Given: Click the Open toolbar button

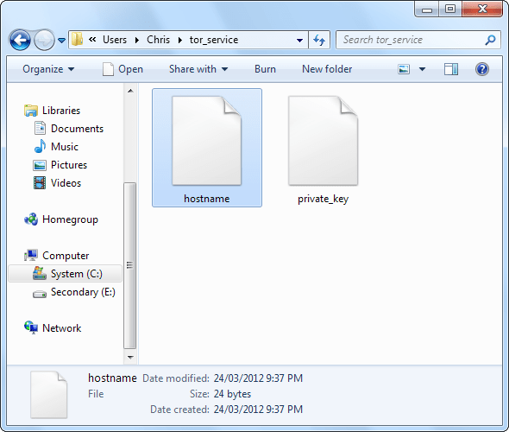Looking at the screenshot, I should pos(123,69).
